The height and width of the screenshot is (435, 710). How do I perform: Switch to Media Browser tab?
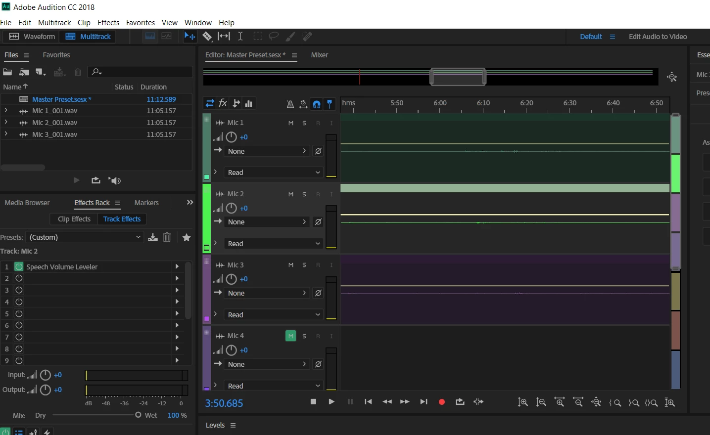pyautogui.click(x=27, y=203)
